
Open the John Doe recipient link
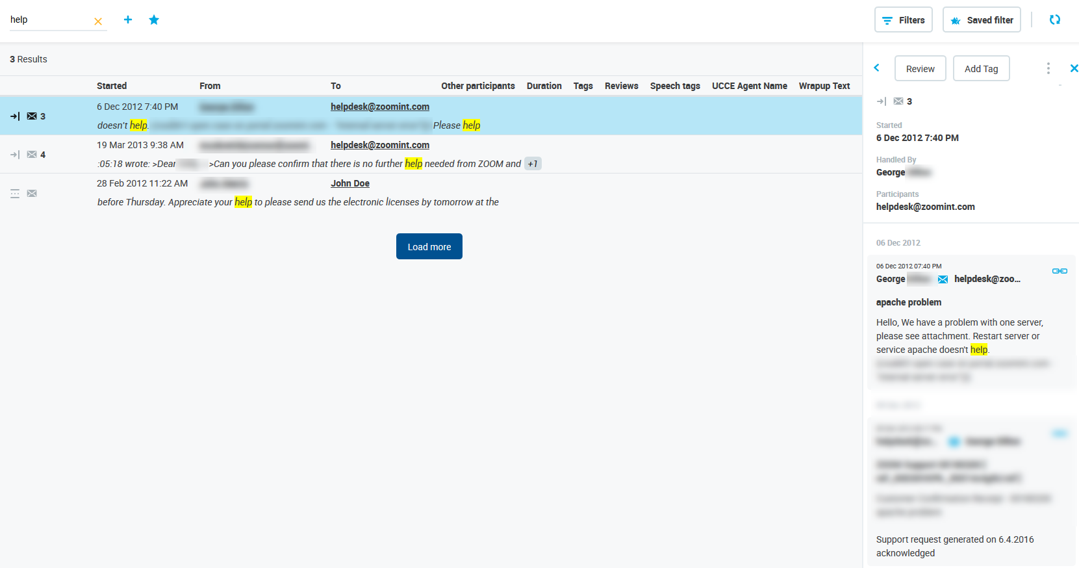pyautogui.click(x=349, y=183)
